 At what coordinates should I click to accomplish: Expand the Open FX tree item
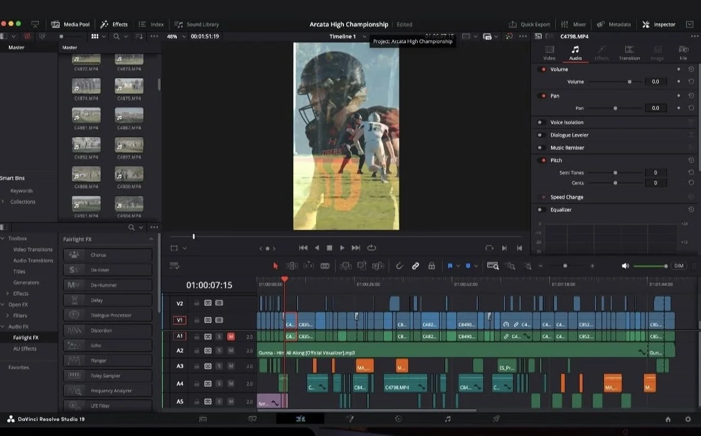pyautogui.click(x=3, y=305)
